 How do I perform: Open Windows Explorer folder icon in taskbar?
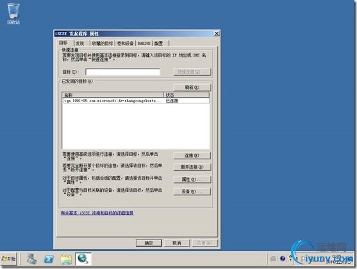click(66, 259)
